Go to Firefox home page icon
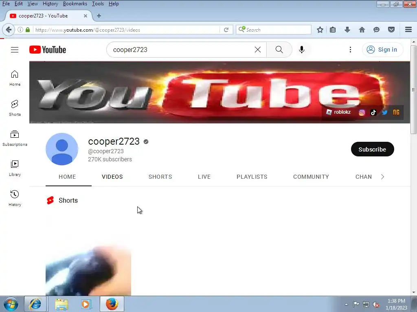 click(362, 30)
